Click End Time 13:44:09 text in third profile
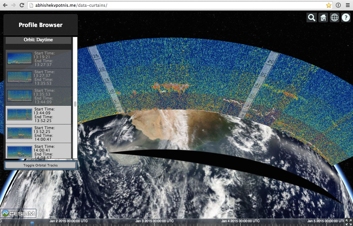Screen dimensions: 353x226 pos(43,100)
